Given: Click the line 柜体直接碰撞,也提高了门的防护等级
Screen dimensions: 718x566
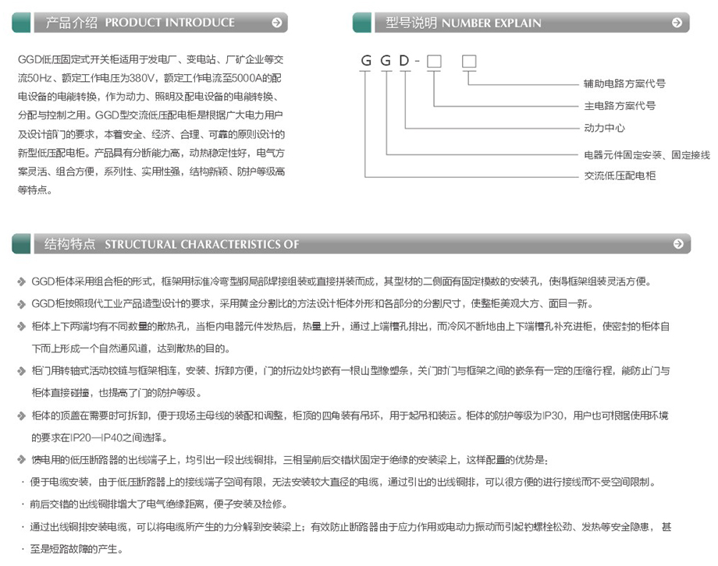Looking at the screenshot, I should point(116,393).
